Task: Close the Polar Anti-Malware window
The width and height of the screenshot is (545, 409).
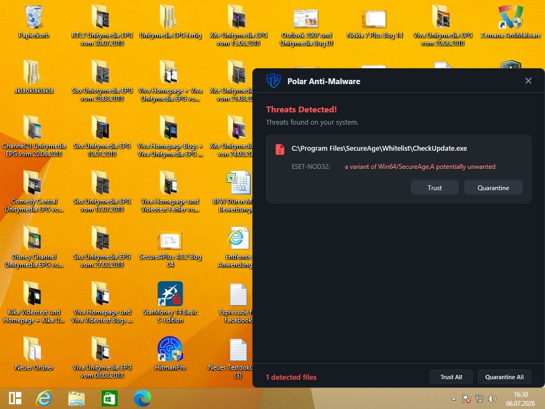Action: (x=529, y=81)
